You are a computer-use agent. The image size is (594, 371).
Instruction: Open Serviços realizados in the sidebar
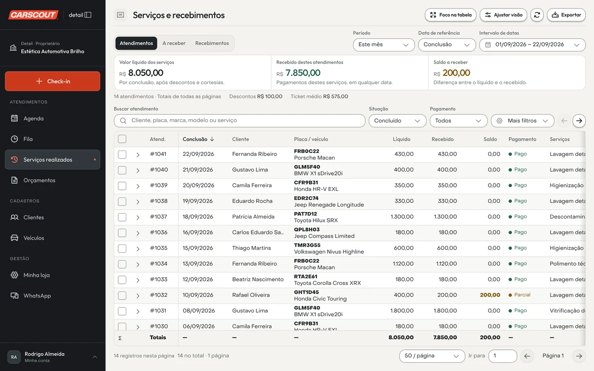coord(52,160)
